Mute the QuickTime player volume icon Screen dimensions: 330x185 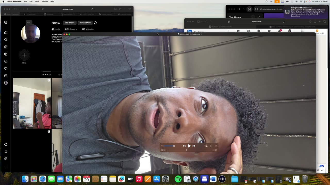(x=162, y=146)
